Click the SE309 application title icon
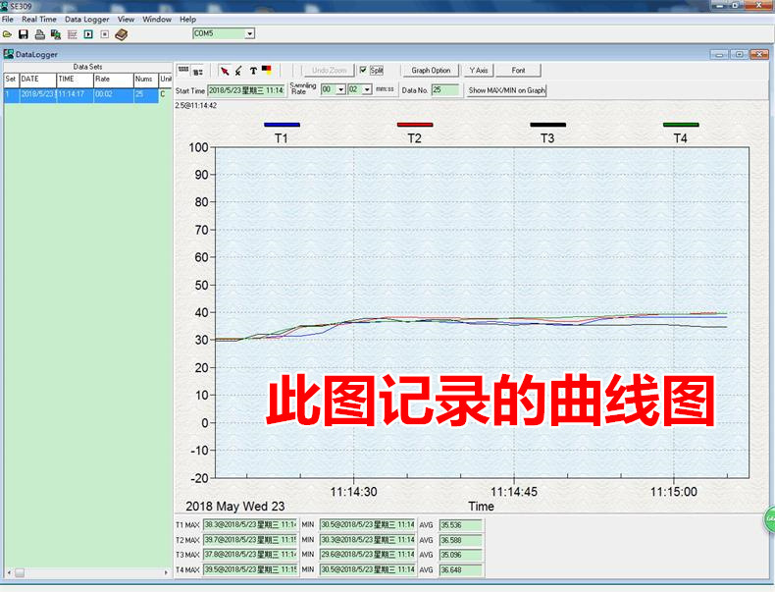The height and width of the screenshot is (592, 775). [5, 6]
